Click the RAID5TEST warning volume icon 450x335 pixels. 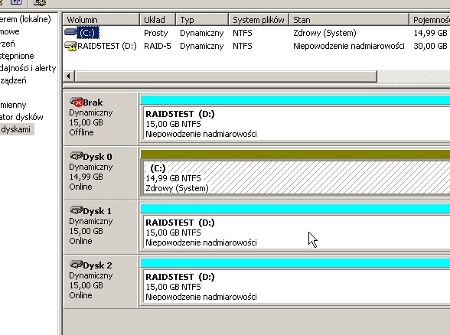click(70, 46)
